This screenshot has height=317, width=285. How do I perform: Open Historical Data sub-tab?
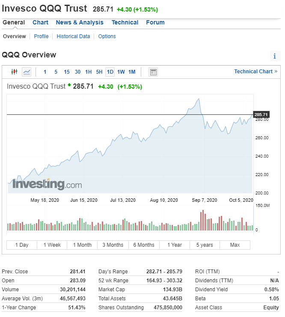[73, 36]
